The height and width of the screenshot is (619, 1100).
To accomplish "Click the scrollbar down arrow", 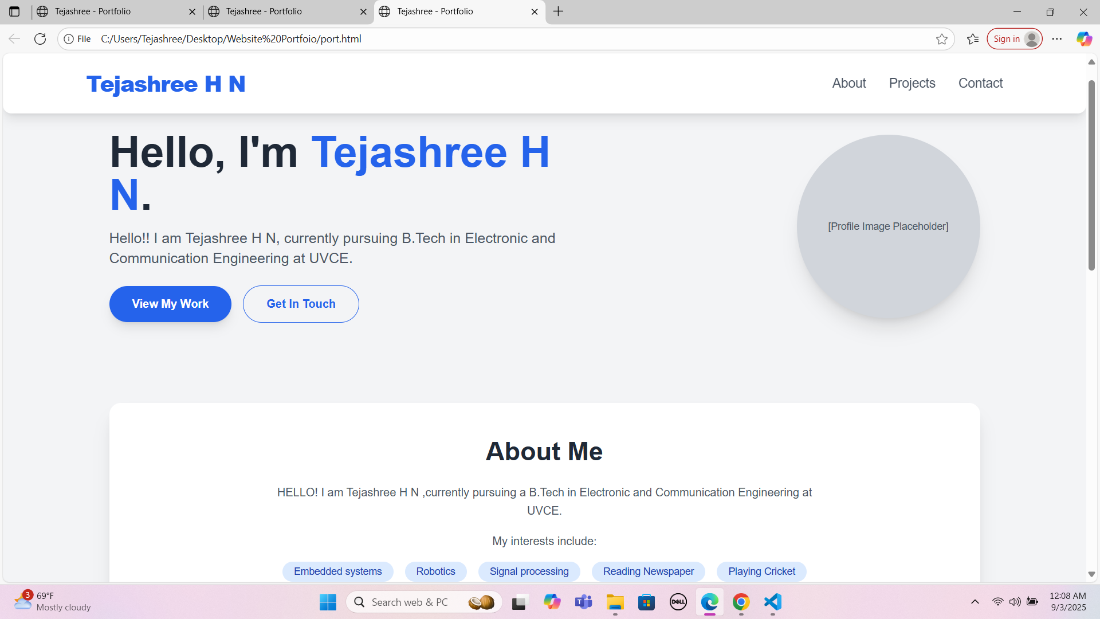I will pyautogui.click(x=1091, y=574).
